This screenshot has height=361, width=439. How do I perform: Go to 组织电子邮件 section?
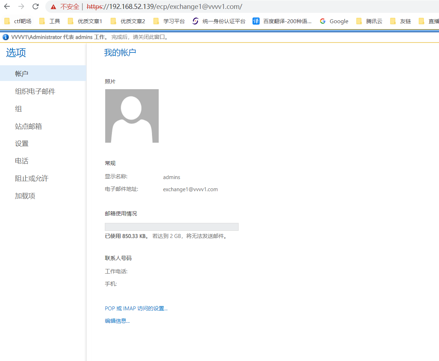point(35,91)
